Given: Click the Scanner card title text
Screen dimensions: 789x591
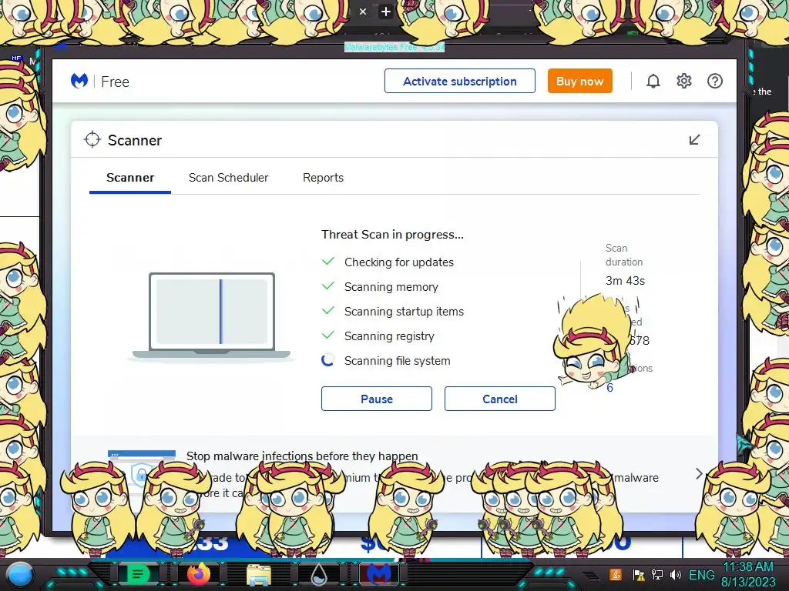Looking at the screenshot, I should click(135, 140).
